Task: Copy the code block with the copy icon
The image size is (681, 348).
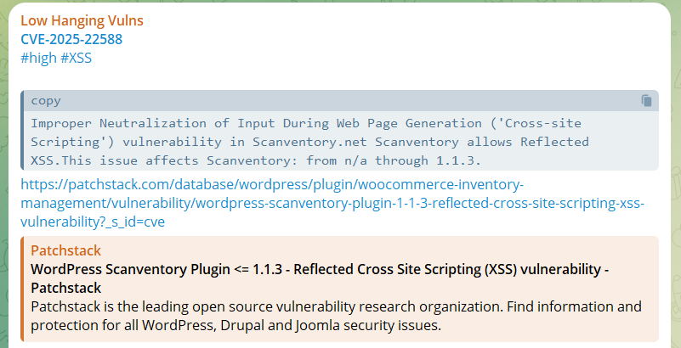Action: click(646, 100)
